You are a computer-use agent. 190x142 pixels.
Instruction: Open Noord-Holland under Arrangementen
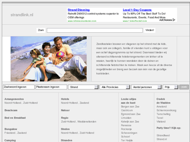(x=13, y=103)
